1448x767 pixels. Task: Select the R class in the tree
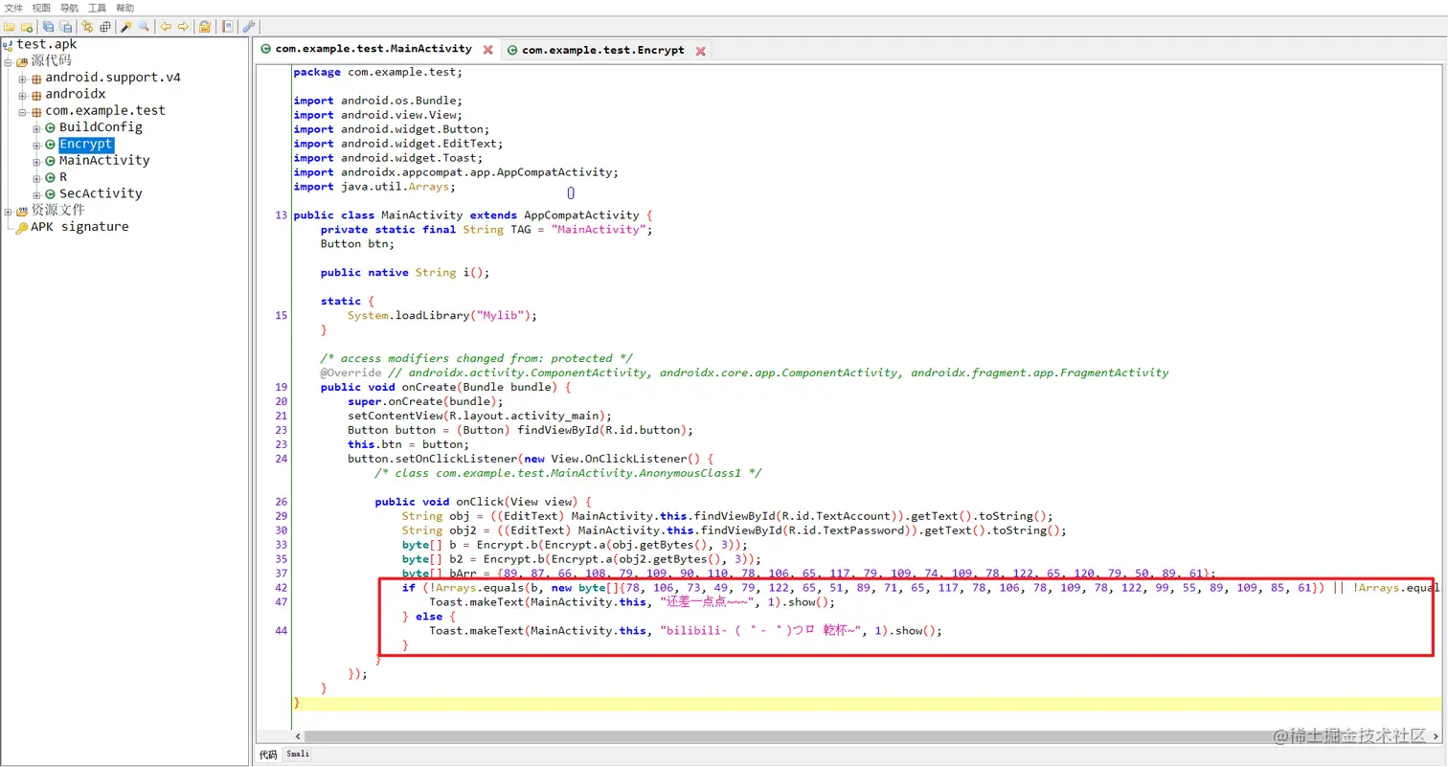[x=63, y=176]
